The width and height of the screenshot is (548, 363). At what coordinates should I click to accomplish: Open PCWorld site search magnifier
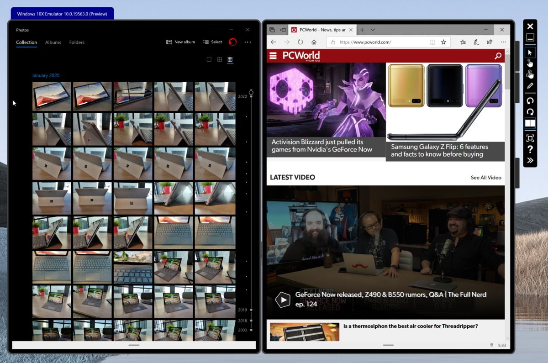[498, 56]
